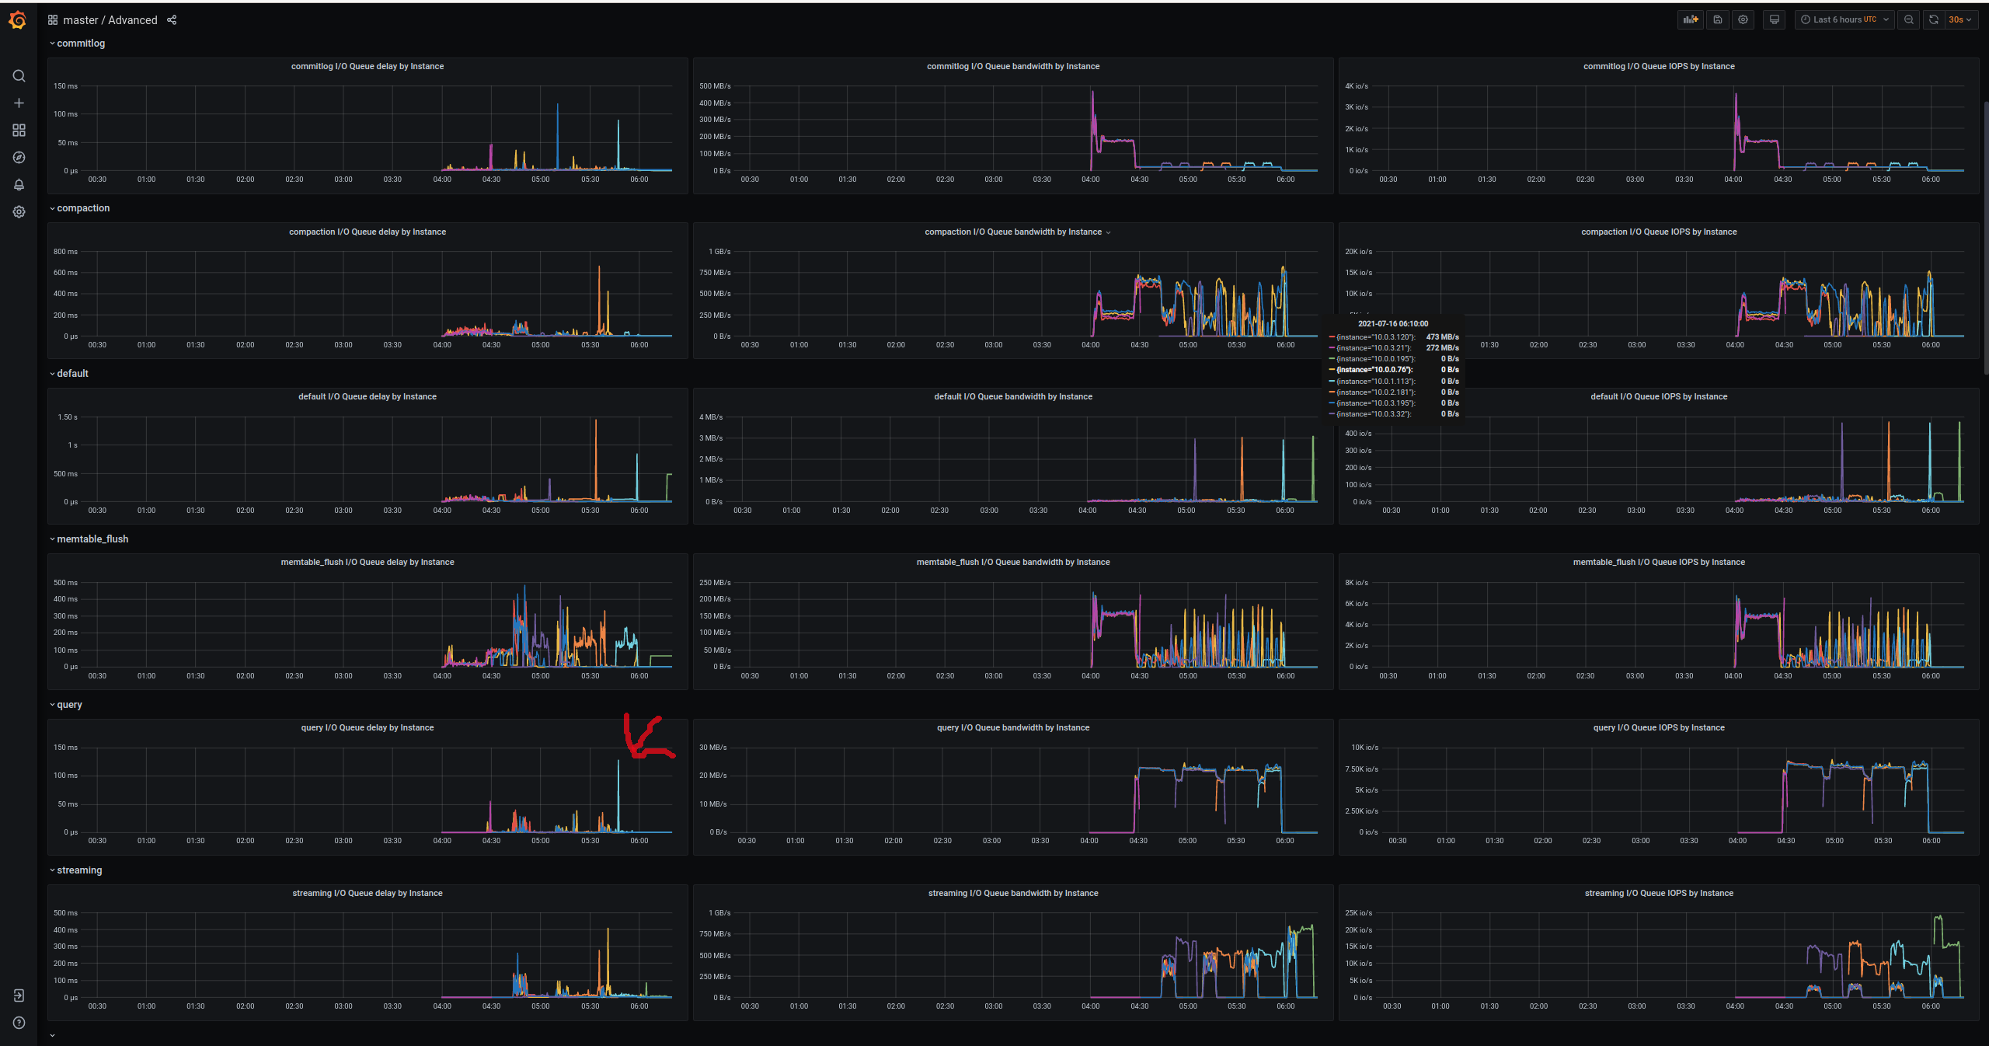Share the dashboard via the share icon
Screen dimensions: 1989x1046
tap(172, 20)
